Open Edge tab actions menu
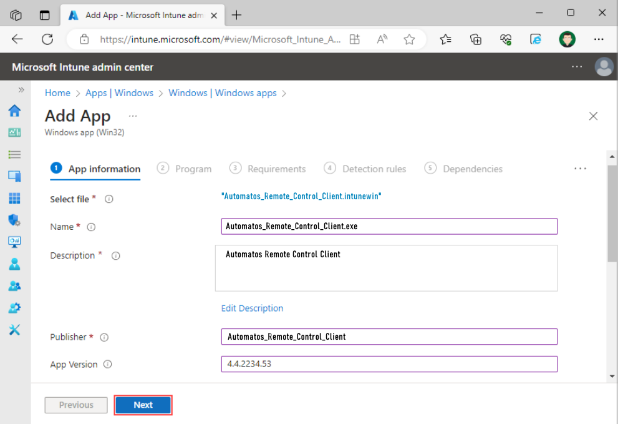This screenshot has width=618, height=424. [44, 15]
